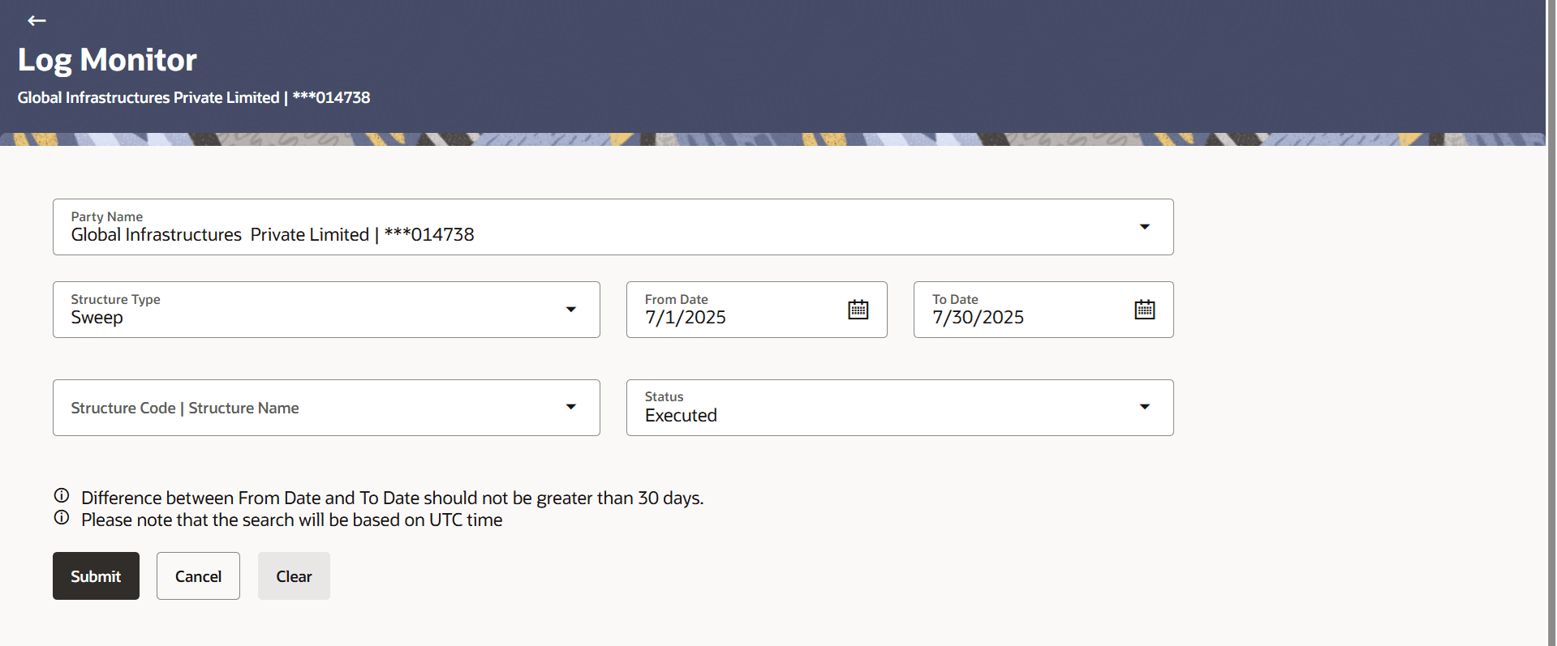This screenshot has height=646, width=1557.
Task: Go back using the header arrow
Action: (x=37, y=20)
